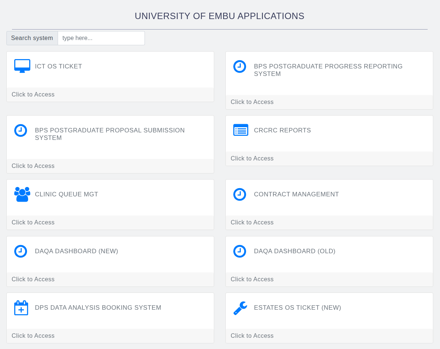440x349 pixels.
Task: Click the people icon for Clinic Queue Mgt
Action: pos(22,194)
